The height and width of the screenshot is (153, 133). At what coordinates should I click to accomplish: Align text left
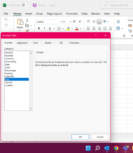[88, 28]
